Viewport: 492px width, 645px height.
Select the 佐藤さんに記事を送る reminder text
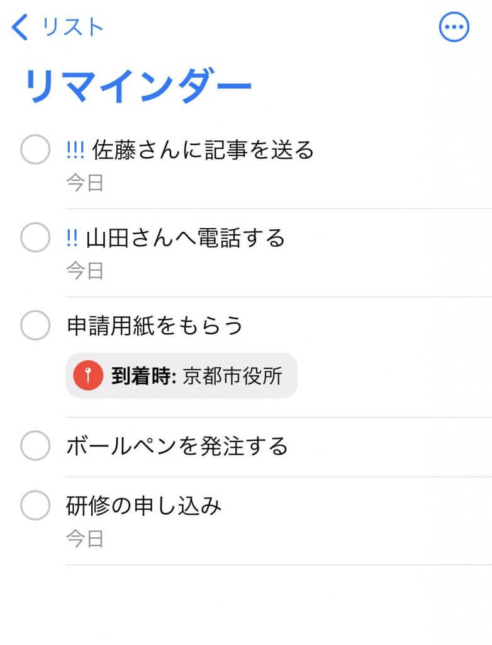pos(203,151)
